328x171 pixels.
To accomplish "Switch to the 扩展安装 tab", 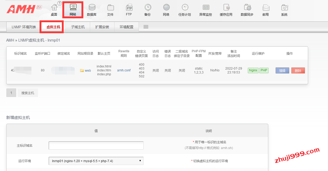I will tap(102, 27).
